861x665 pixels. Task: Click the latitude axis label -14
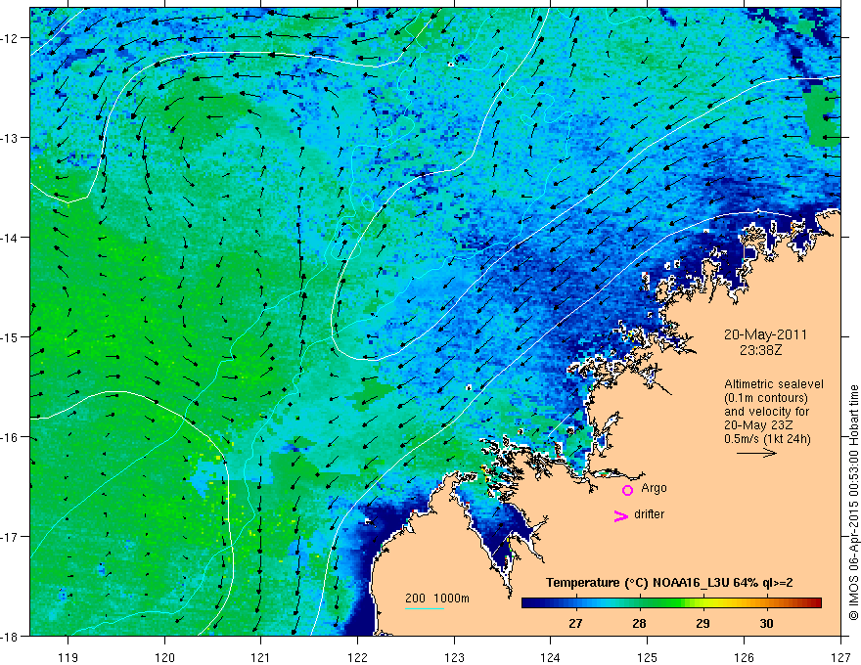coord(10,238)
